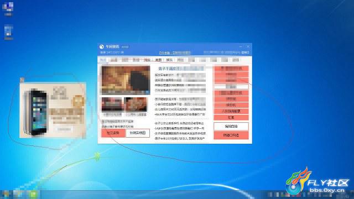
Task: Minimize the news popup window
Action: [x=241, y=46]
